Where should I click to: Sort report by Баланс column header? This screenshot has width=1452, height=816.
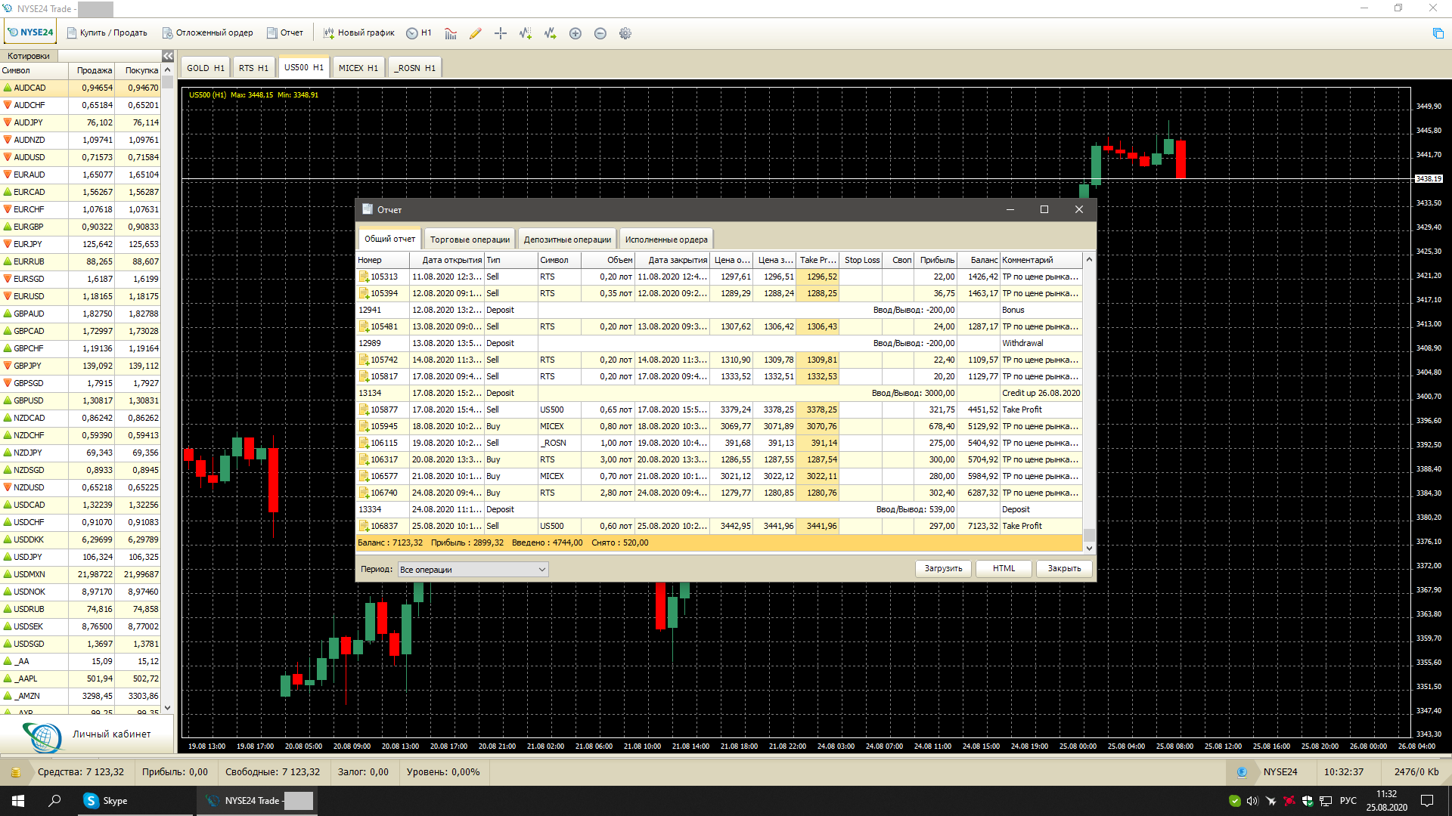pos(979,260)
